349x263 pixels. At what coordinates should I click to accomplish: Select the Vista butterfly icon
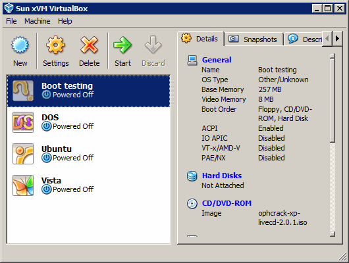(x=23, y=185)
